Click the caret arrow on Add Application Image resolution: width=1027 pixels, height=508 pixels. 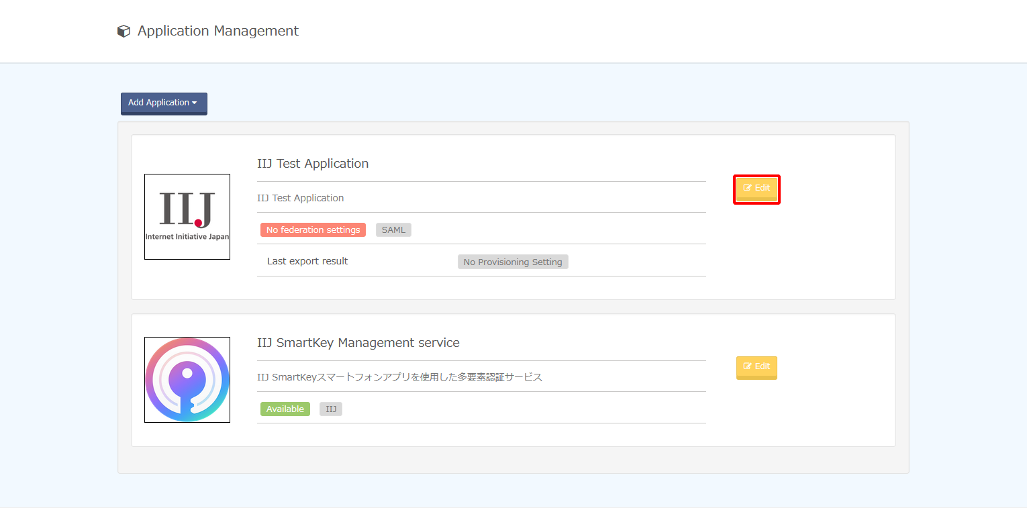195,103
